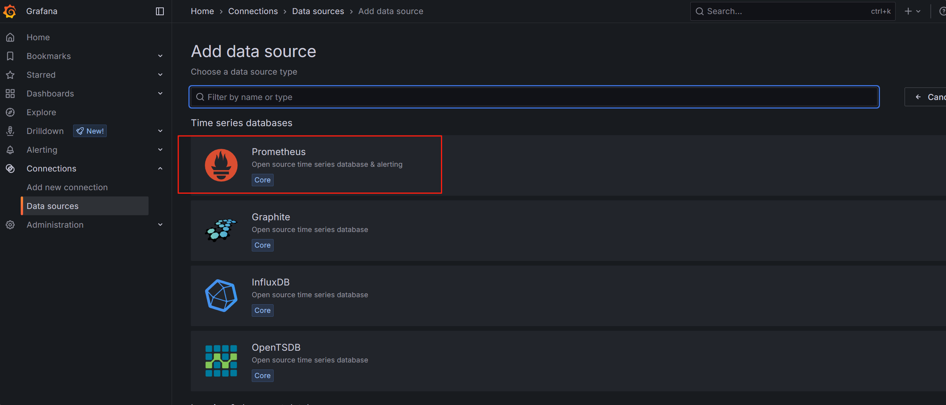The image size is (946, 405).
Task: Open the dropdown arrow beside plus icon
Action: (918, 11)
